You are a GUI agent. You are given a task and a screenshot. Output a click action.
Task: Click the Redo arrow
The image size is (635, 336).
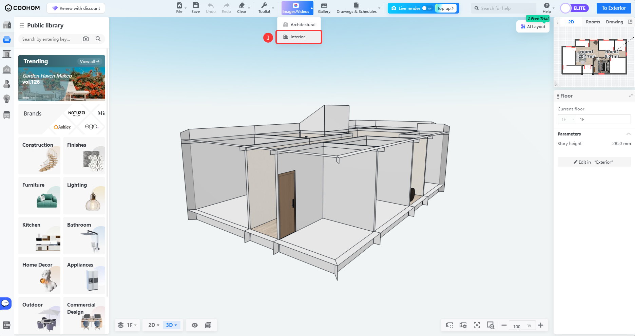click(226, 5)
